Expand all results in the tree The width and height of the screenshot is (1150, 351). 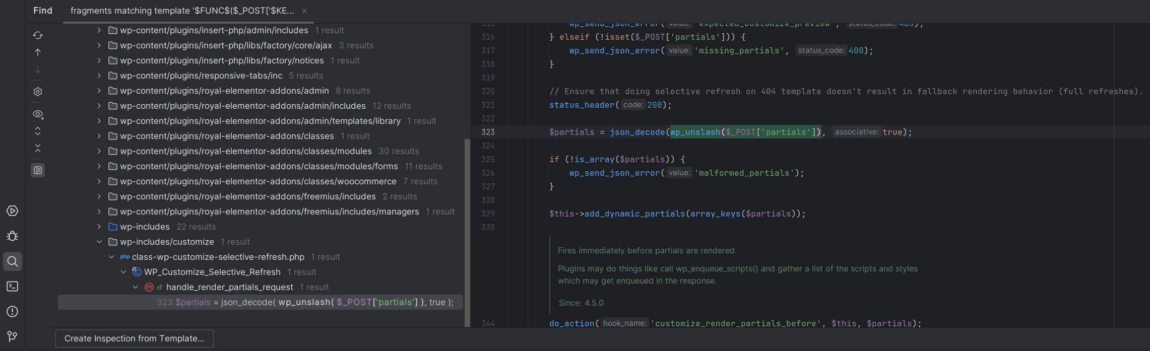tap(38, 131)
